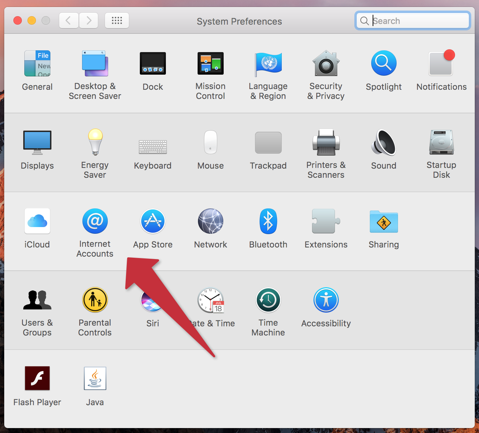Click the back navigation arrow button
Screen dimensions: 479x433
pyautogui.click(x=69, y=20)
